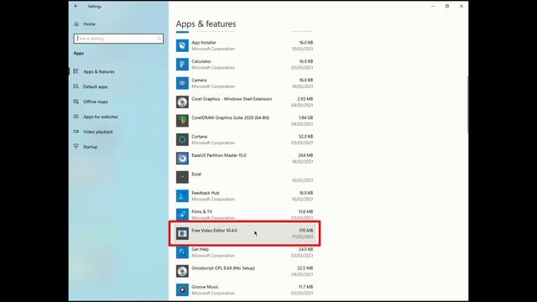This screenshot has width=537, height=302.
Task: Click the 264 MB size value
Action: click(x=305, y=155)
